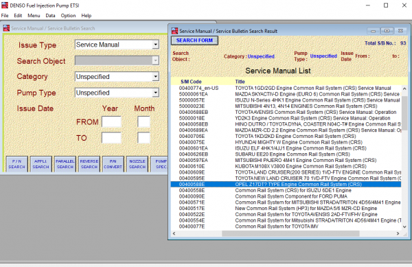Select row 00400090E FORD PUMA
Viewport: 412px width, 267px height.
coord(286,196)
